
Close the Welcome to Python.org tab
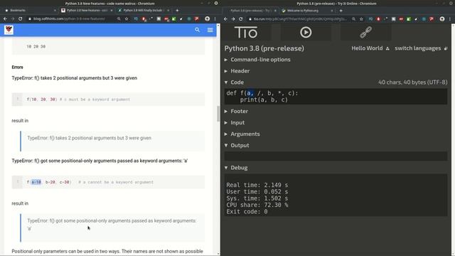click(332, 11)
